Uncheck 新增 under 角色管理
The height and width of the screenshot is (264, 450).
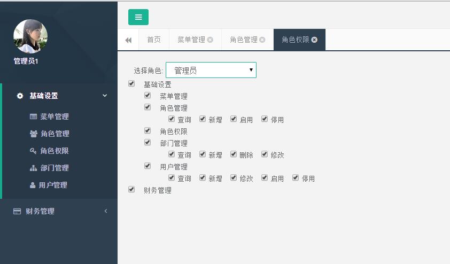click(203, 119)
